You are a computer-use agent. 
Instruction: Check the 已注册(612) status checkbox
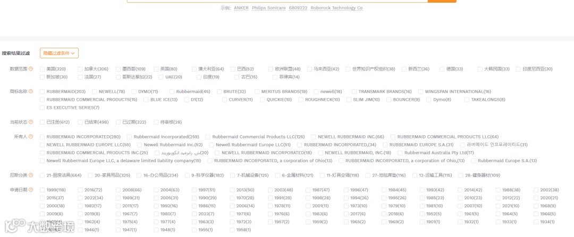[x=43, y=122]
